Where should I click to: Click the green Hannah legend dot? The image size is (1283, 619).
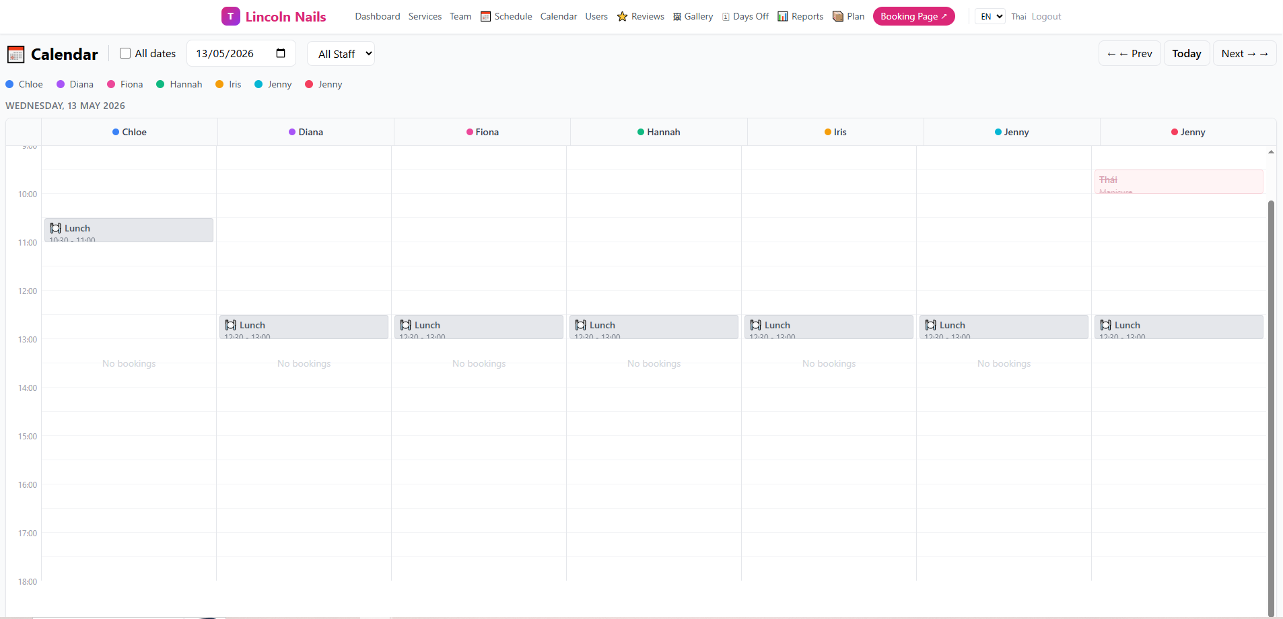[160, 84]
